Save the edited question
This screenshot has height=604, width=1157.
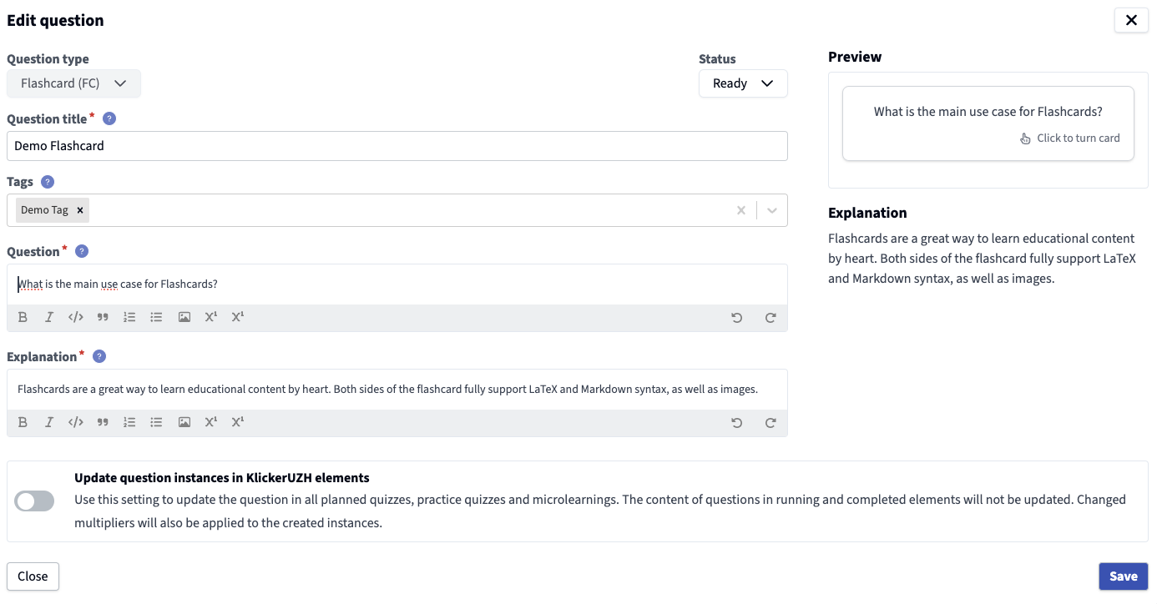1123,576
